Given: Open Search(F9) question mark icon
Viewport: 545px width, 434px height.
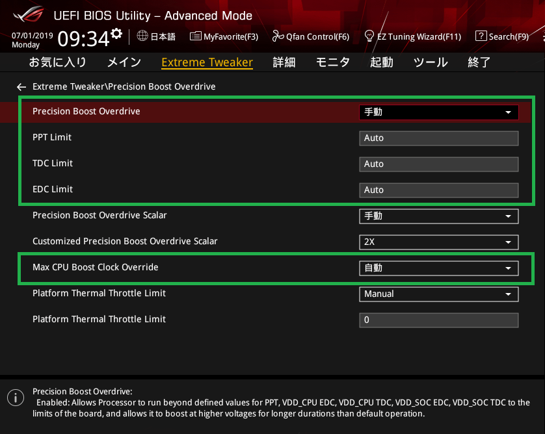Looking at the screenshot, I should point(481,36).
